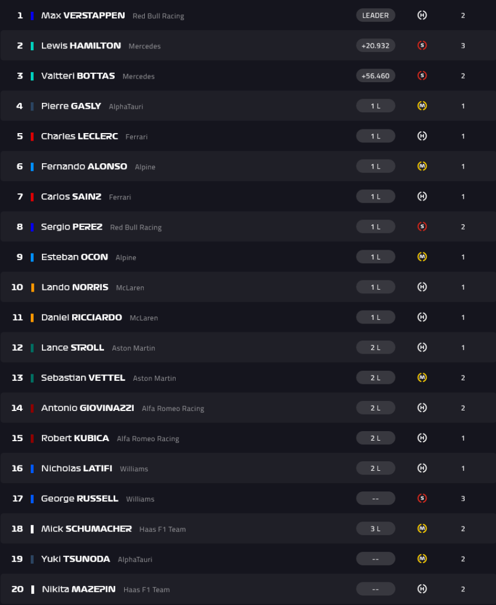Click George Russell's pit stop count
496x605 pixels.
pos(463,499)
